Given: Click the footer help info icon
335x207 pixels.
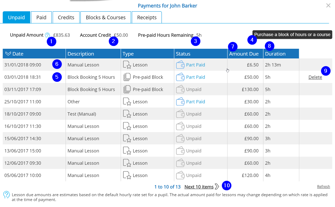Looking at the screenshot, I should tap(6, 195).
